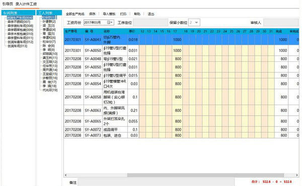
Task: Select worker [1] in worker list
Action: (49, 18)
